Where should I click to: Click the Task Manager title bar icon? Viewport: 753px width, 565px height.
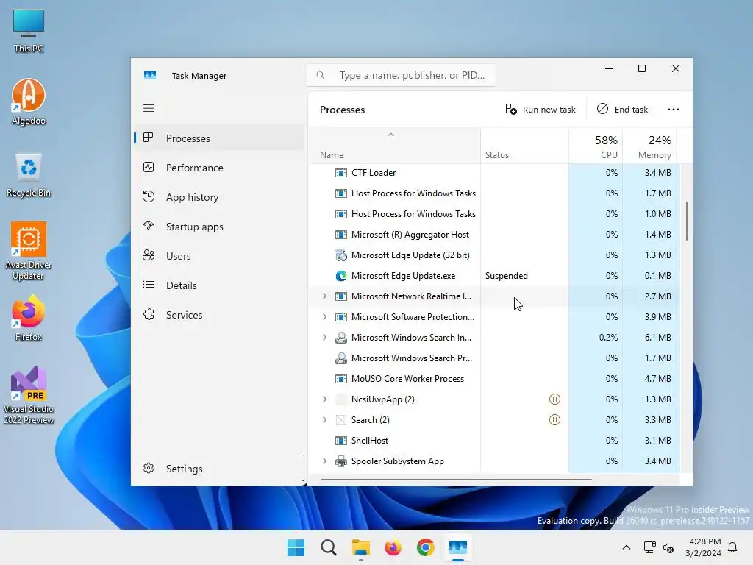(150, 76)
